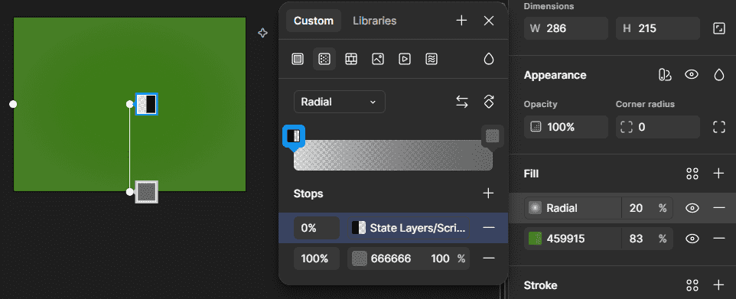Create a new style with plus in picker header
Image resolution: width=736 pixels, height=299 pixels.
click(462, 21)
